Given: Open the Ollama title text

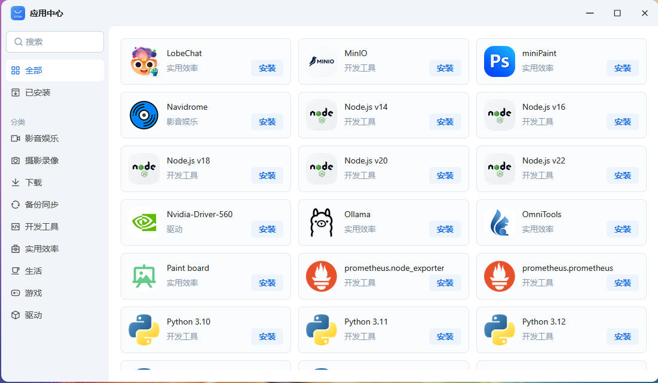Looking at the screenshot, I should tap(357, 214).
